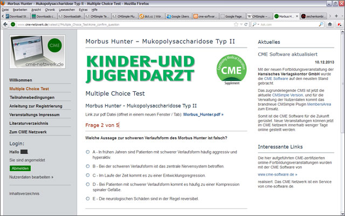Switch to the CMSimple Plu... tab
The image size is (345, 216).
[x=125, y=16]
